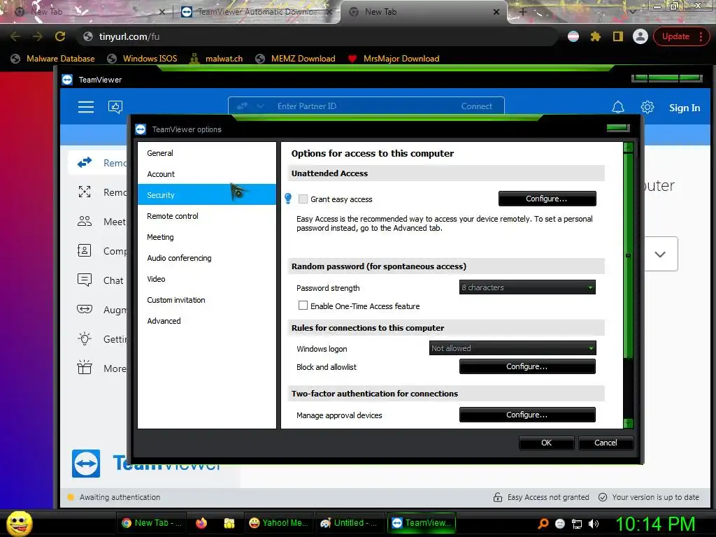Open the Computers & Contacts icon
This screenshot has height=537, width=716.
pos(85,251)
